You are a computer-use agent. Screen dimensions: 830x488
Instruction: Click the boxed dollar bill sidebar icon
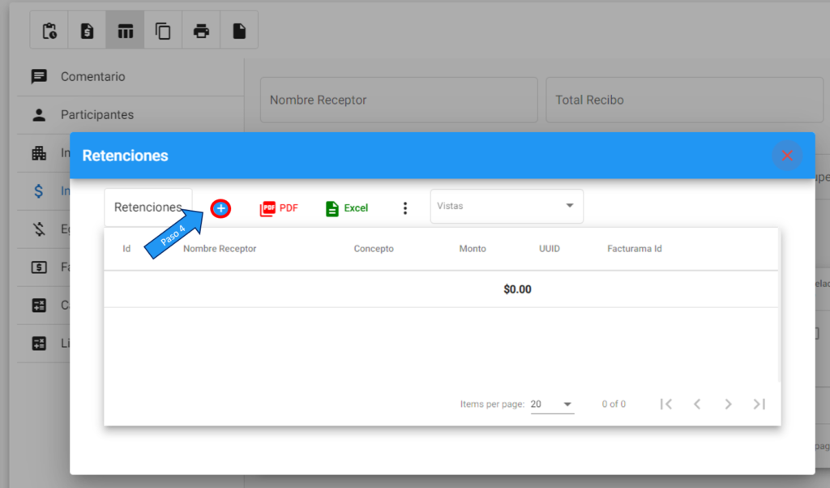(x=39, y=268)
